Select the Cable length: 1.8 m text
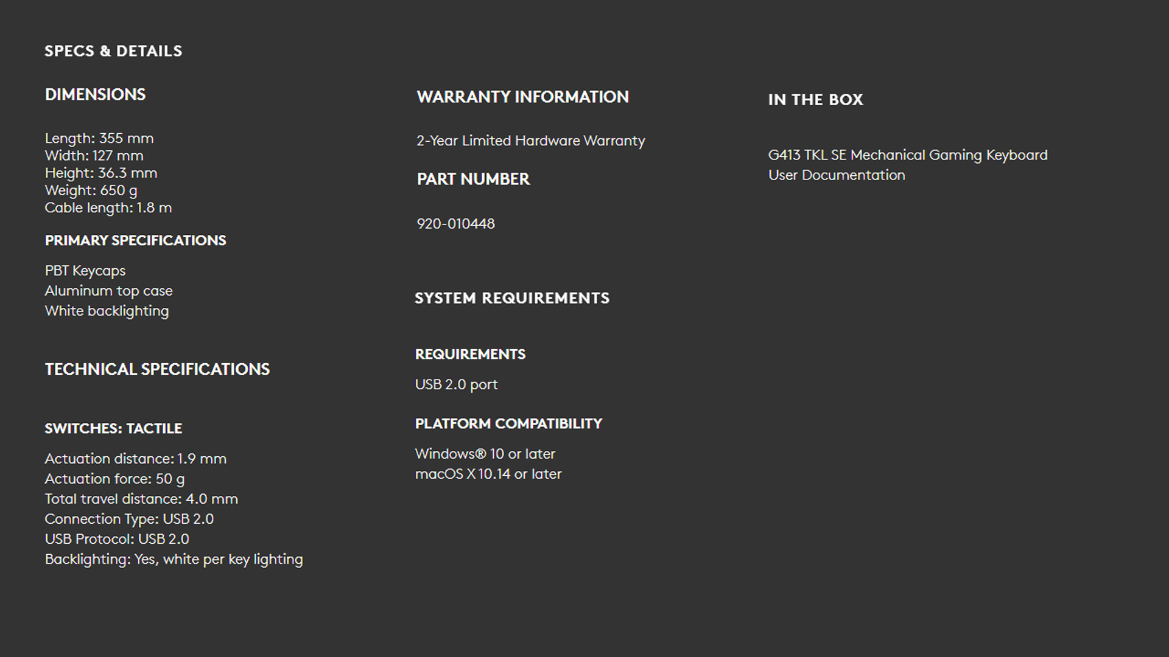Screen dimensions: 1169x657 (x=108, y=208)
